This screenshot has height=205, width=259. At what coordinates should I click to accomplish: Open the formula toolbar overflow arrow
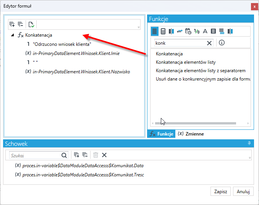pyautogui.click(x=139, y=27)
